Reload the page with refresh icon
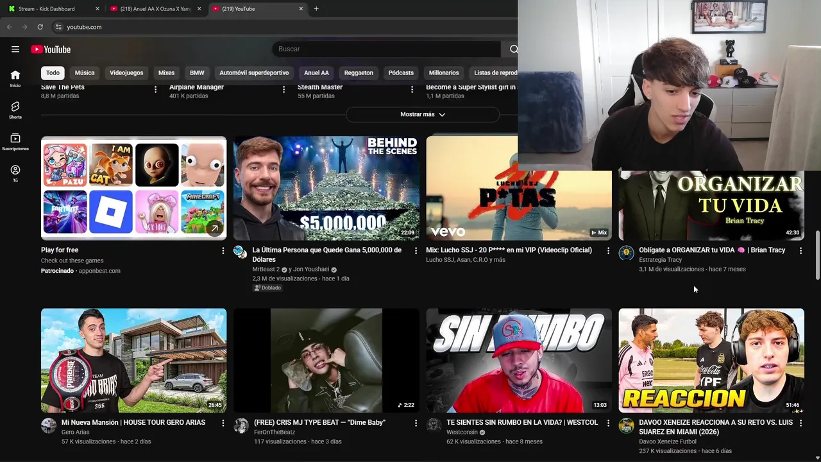Viewport: 821px width, 462px height. [40, 27]
